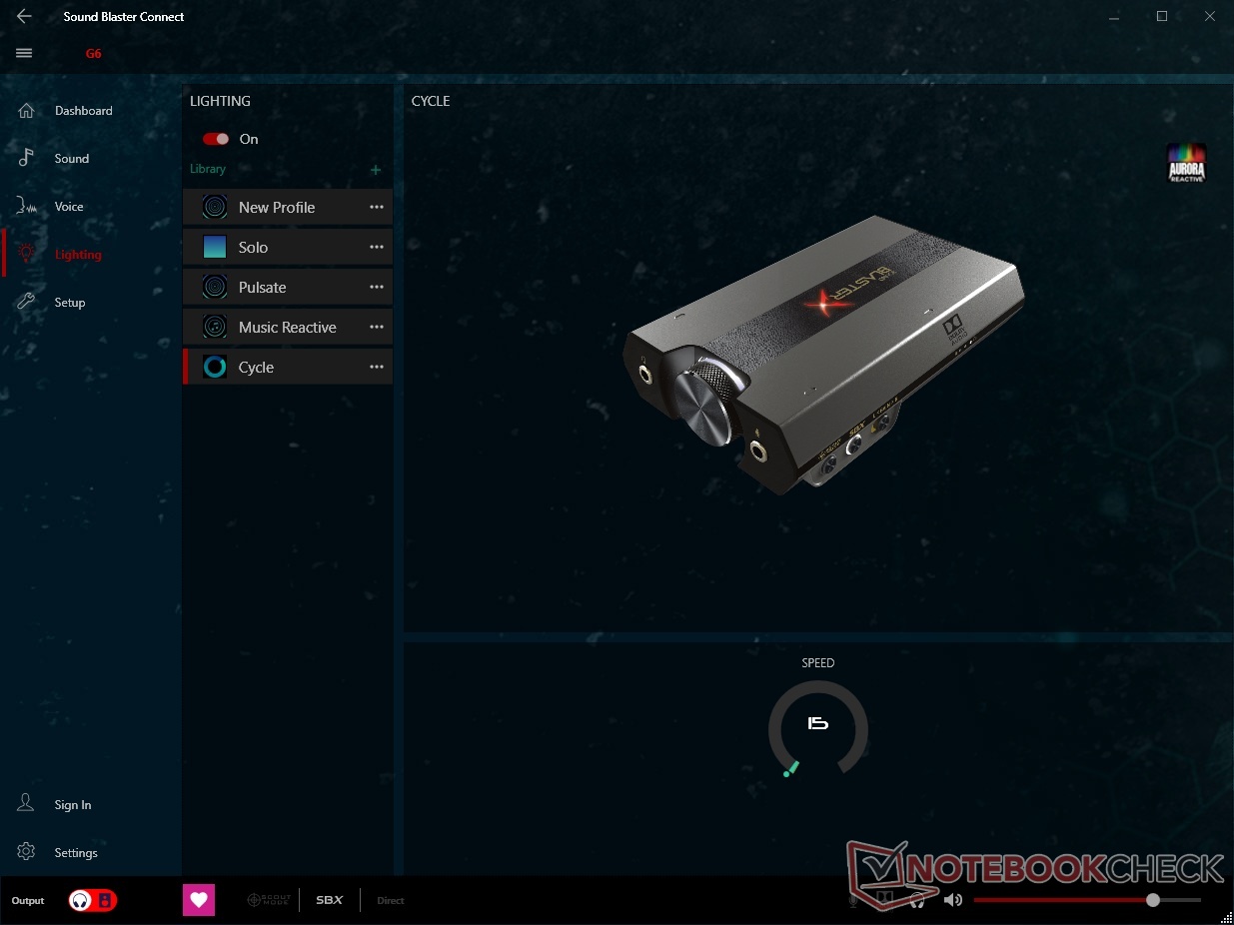This screenshot has height=925, width=1234.
Task: Adjust the Speed dial knob
Action: (817, 729)
